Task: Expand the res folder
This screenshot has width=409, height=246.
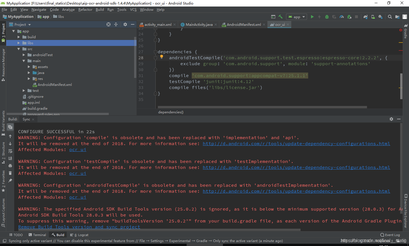Action: click(x=29, y=79)
